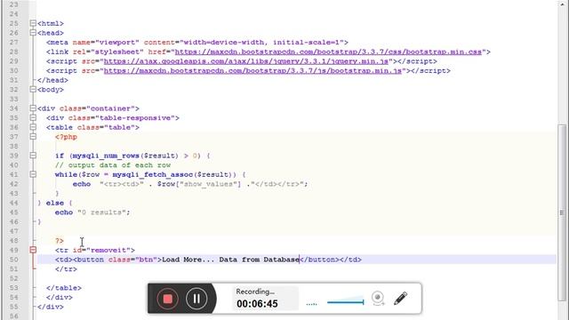569x320 pixels.
Task: Collapse the table fold on line 36
Action: coord(33,127)
